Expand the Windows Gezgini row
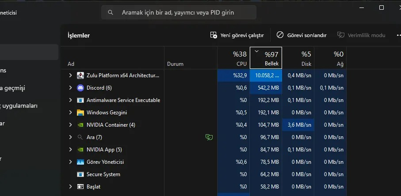 [x=71, y=112]
